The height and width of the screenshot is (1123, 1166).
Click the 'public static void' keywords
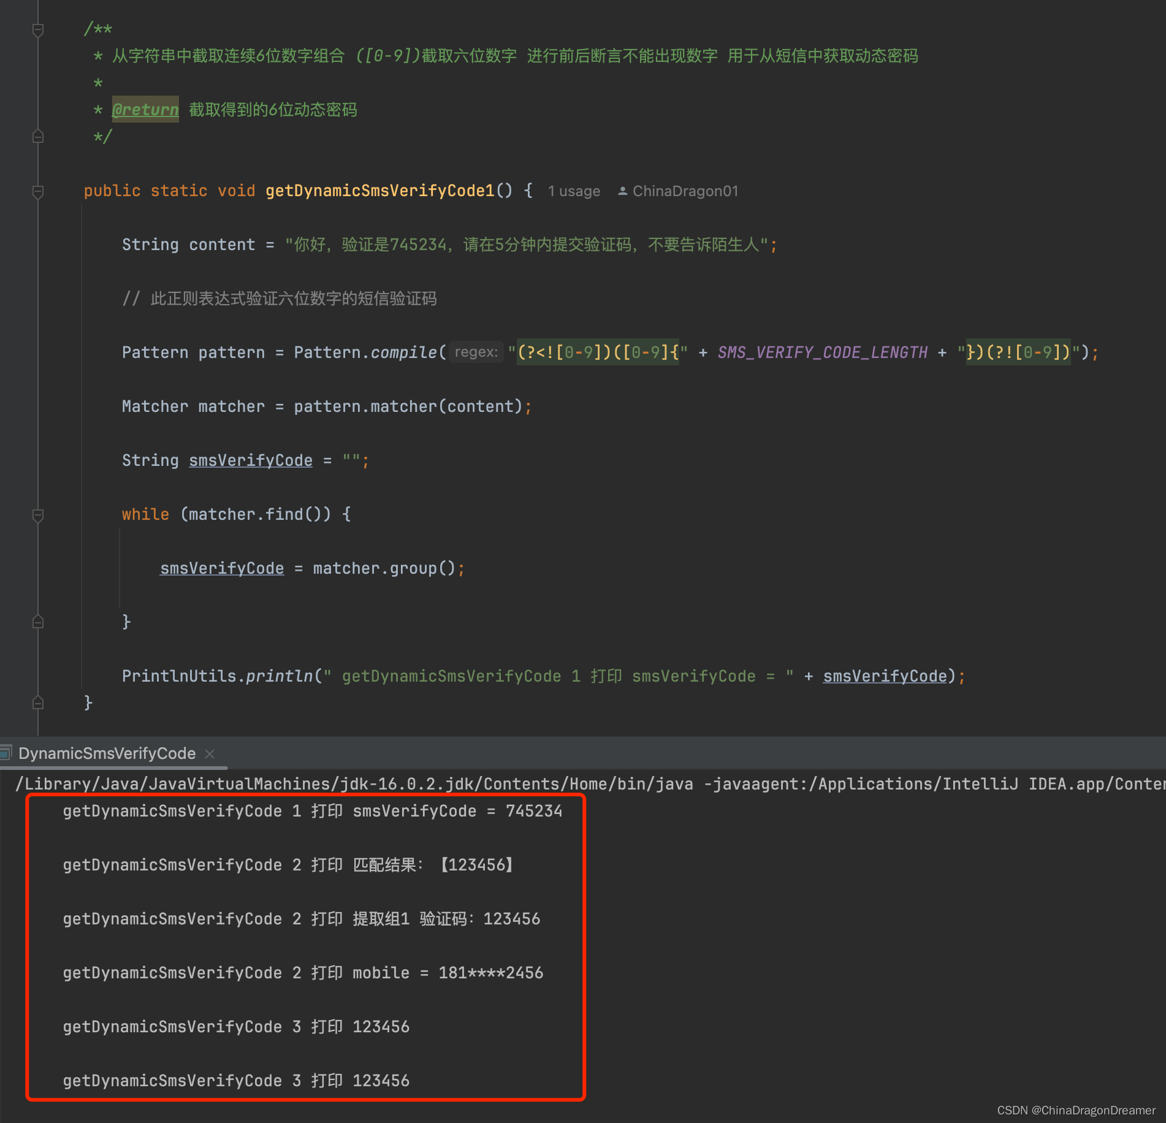tap(169, 191)
